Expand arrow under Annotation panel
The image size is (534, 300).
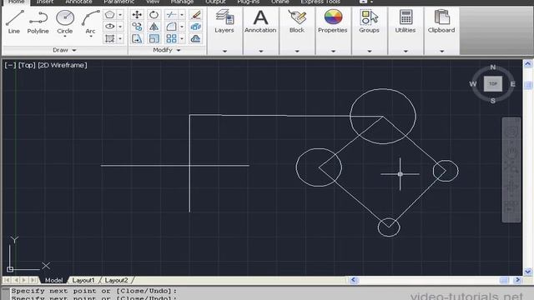coord(261,52)
